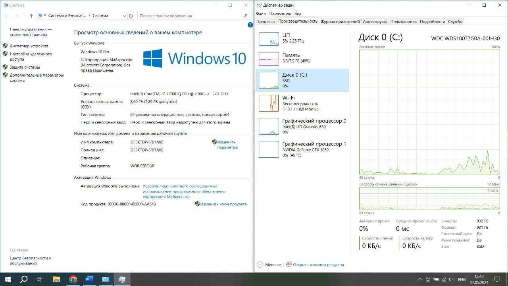Click System control panel taskbar icon

106,279
